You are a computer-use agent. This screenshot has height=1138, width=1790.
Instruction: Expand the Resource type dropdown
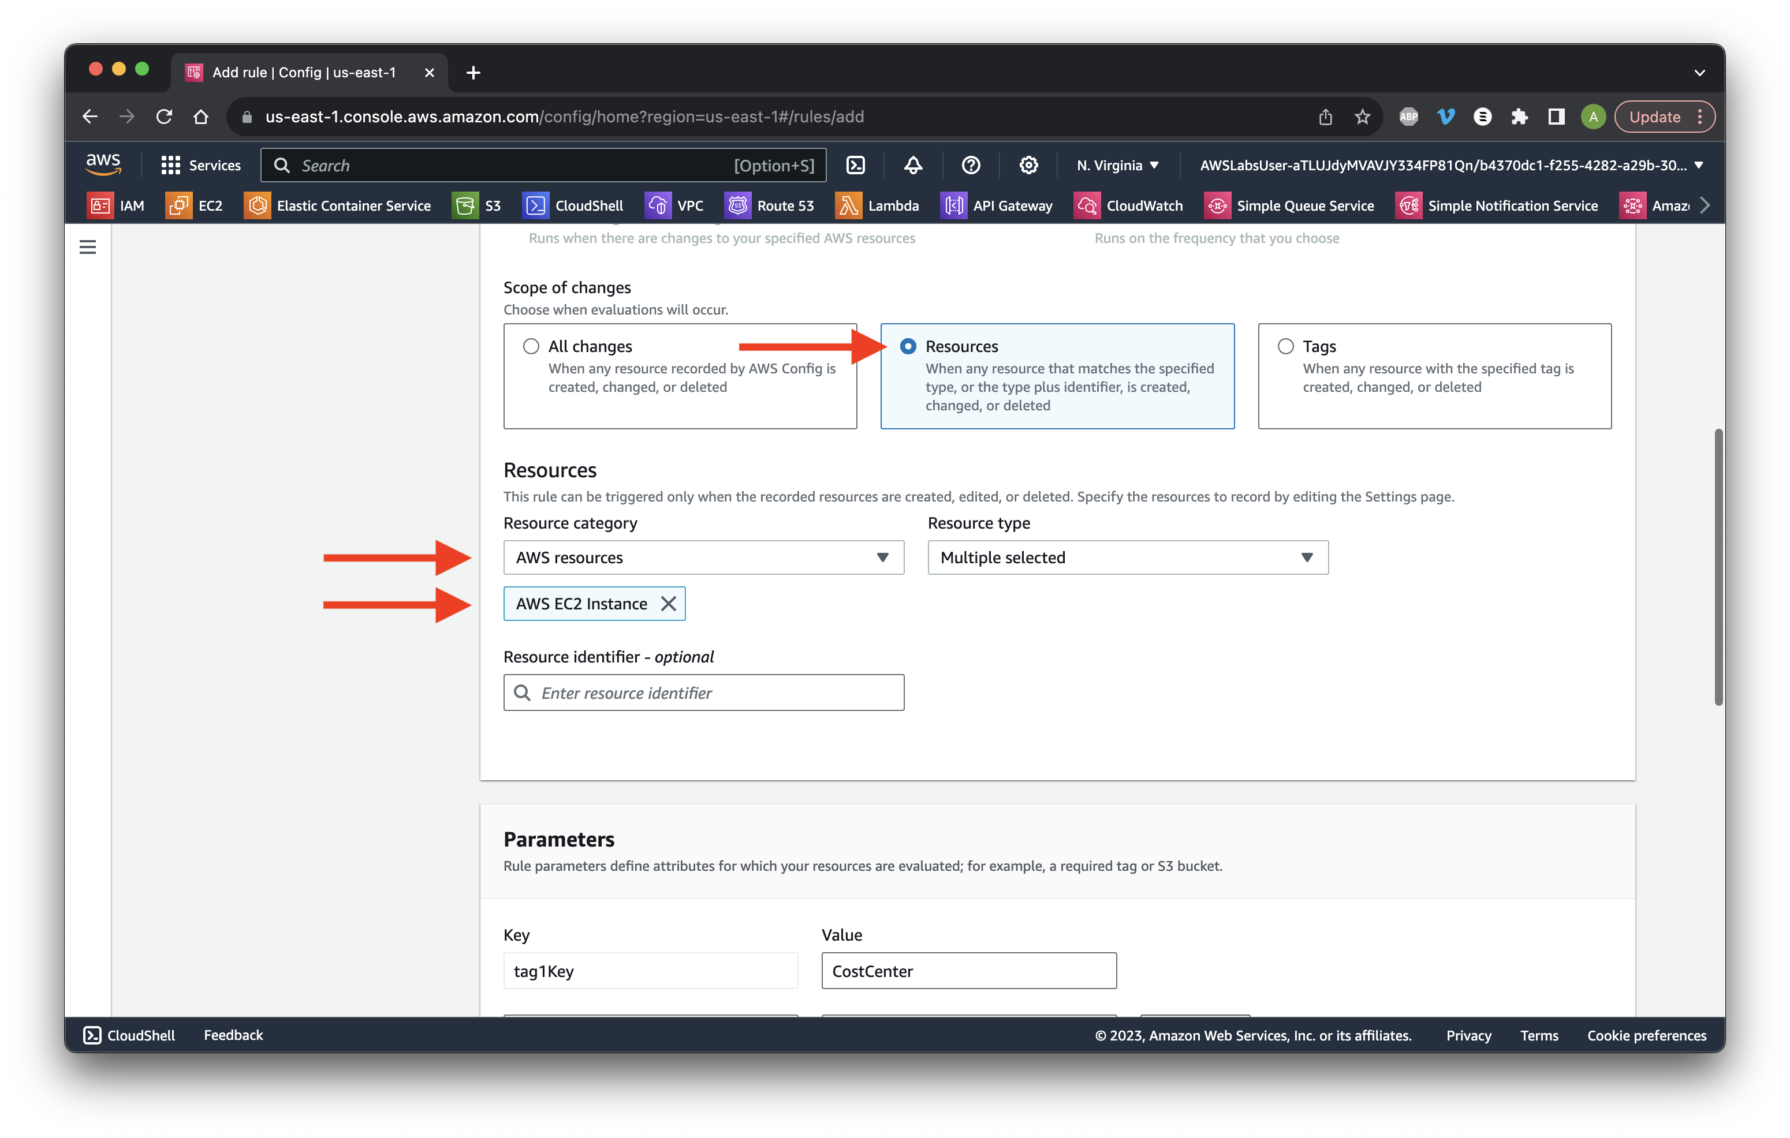1128,557
